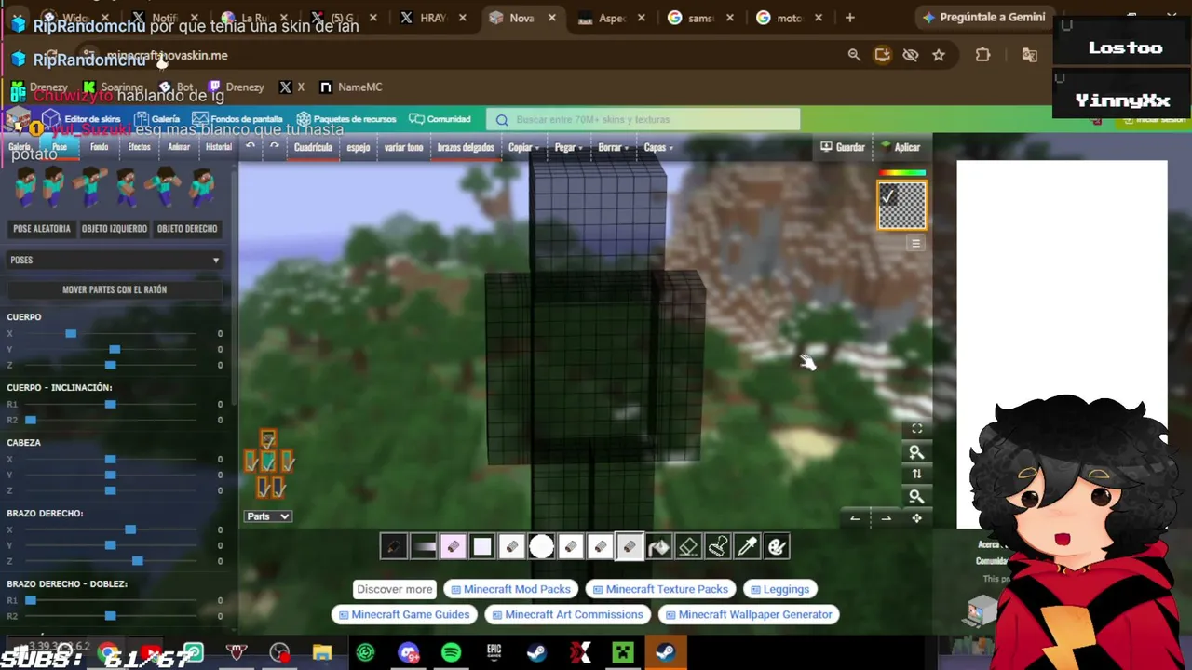The height and width of the screenshot is (670, 1192).
Task: Open the Paquetes de recursos menu
Action: pos(346,119)
